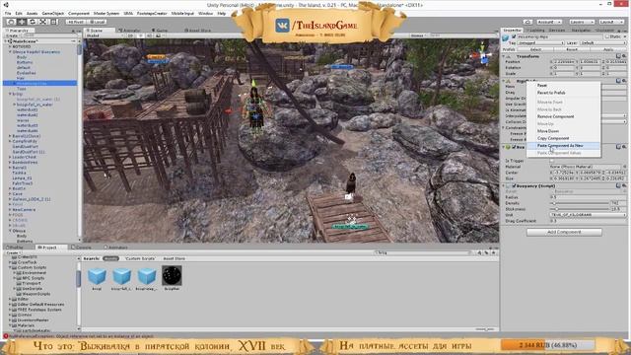Click the third blue prefab cube asset
The width and height of the screenshot is (631, 355).
tap(147, 276)
